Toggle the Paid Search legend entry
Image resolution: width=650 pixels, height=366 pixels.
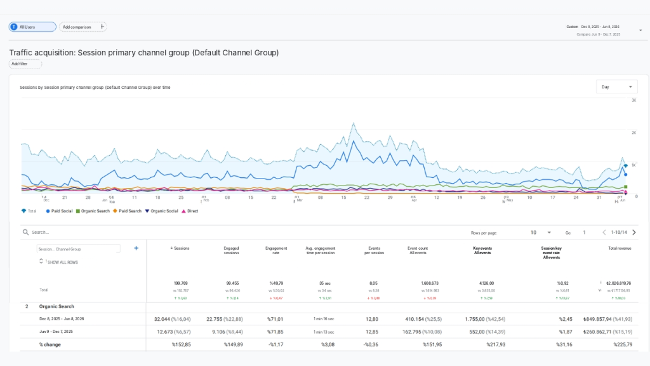[x=127, y=211]
